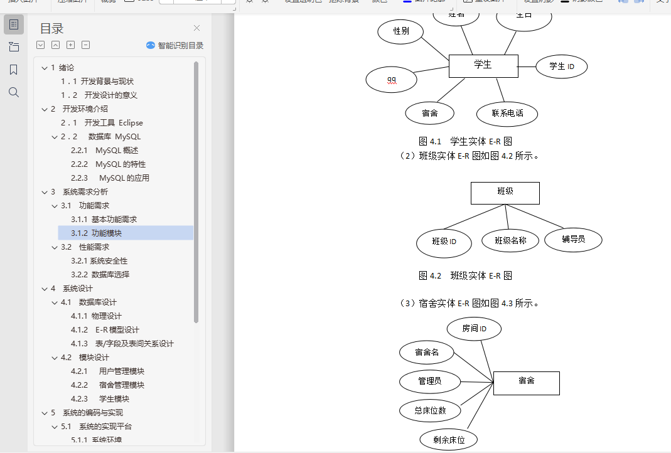This screenshot has height=453, width=671.
Task: Click the outline pane vertical scrollbar
Action: coord(196,193)
